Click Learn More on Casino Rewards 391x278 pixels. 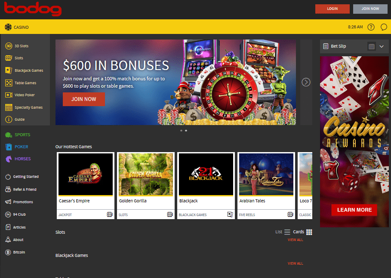coord(354,210)
